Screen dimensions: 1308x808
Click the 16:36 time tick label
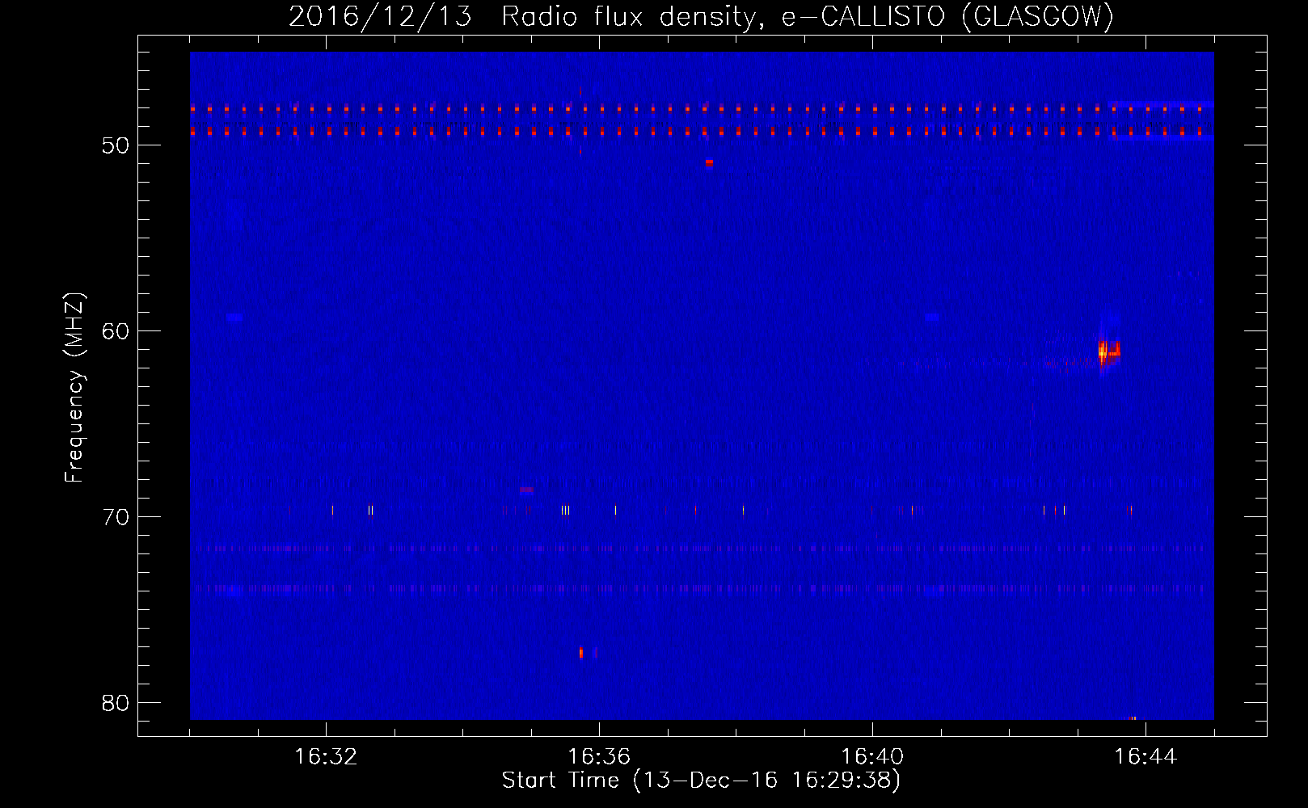click(599, 757)
